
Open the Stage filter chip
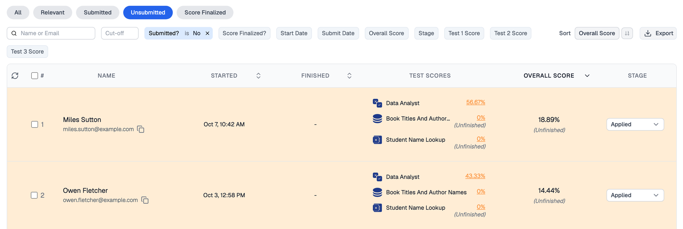tap(426, 33)
